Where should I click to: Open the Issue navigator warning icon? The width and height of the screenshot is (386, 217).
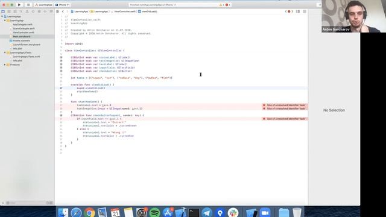point(27,11)
